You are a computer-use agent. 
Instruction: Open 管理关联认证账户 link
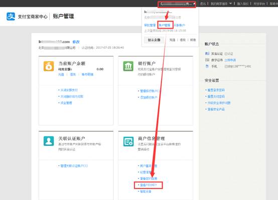pyautogui.click(x=74, y=166)
